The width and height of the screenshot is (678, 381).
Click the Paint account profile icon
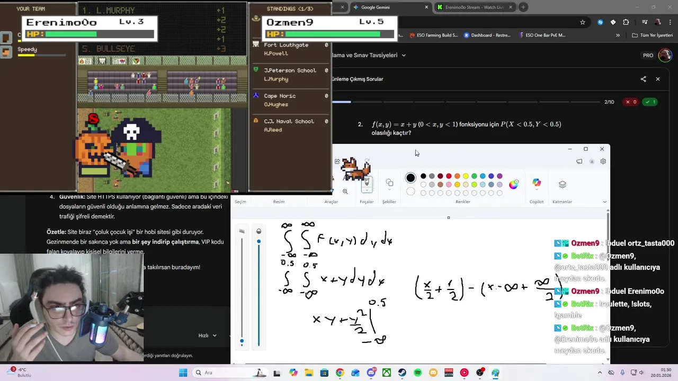(591, 161)
